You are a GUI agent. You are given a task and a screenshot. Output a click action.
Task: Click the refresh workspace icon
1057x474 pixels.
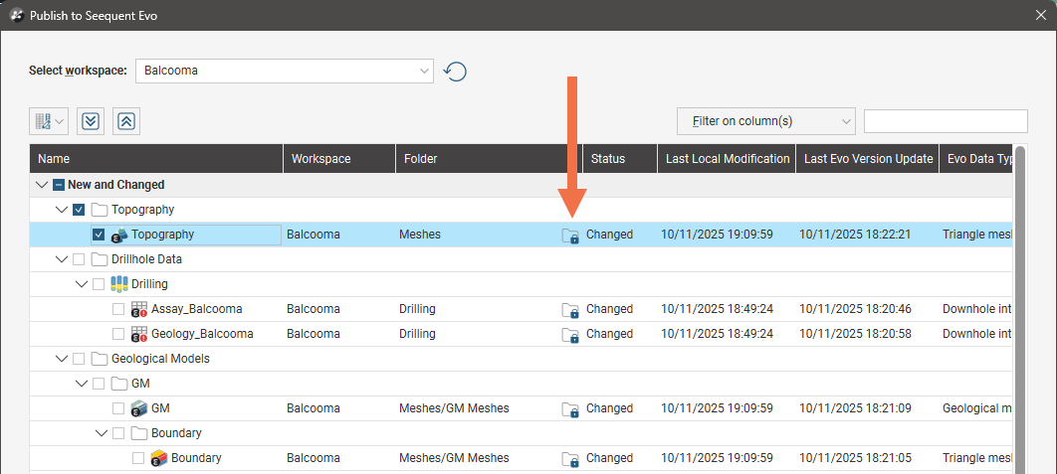pos(456,72)
